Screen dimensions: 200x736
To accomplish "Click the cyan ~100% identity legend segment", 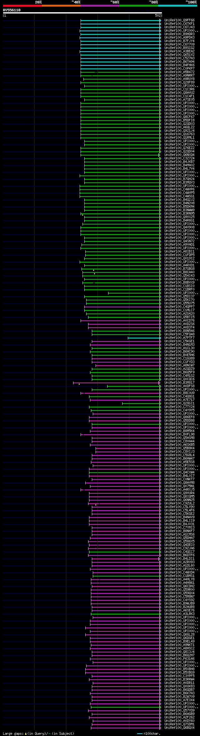I will 177,6.
